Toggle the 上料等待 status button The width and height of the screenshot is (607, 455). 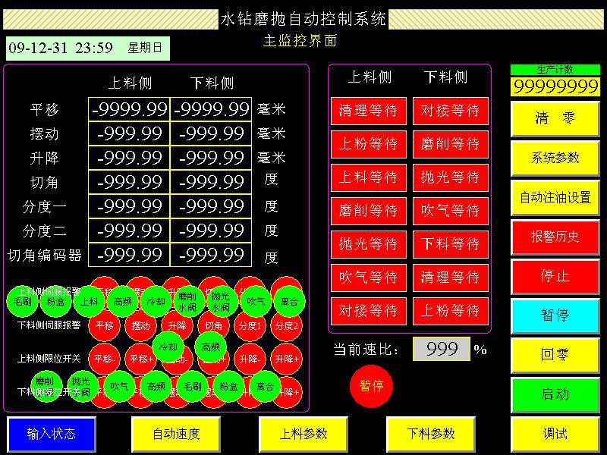point(368,177)
